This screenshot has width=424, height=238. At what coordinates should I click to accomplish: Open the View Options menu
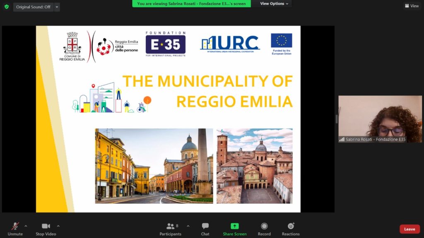(x=274, y=4)
